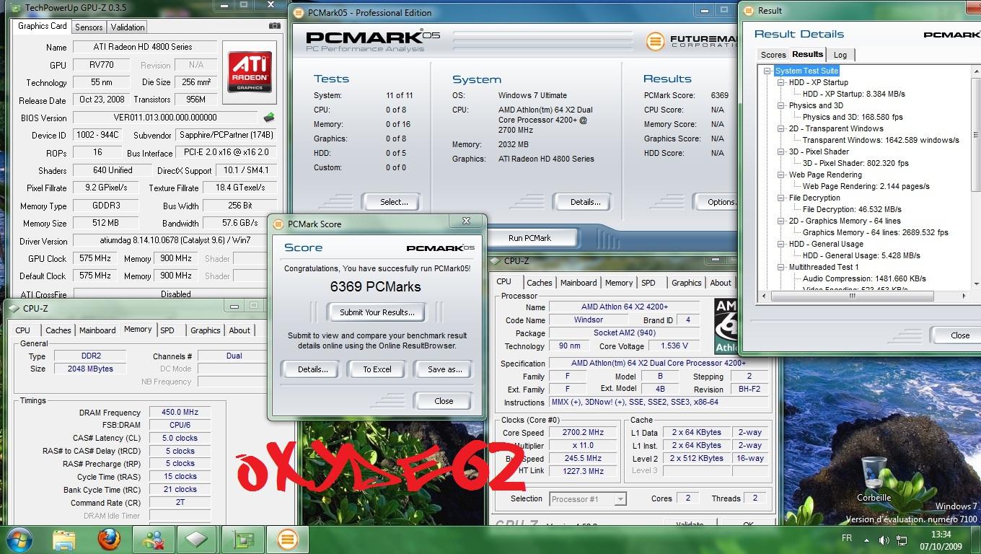Click the Futuremark logo in PCMark05
The width and height of the screenshot is (981, 554).
click(655, 41)
